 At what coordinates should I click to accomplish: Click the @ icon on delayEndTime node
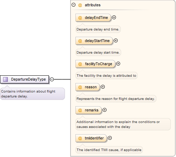(x=80, y=18)
